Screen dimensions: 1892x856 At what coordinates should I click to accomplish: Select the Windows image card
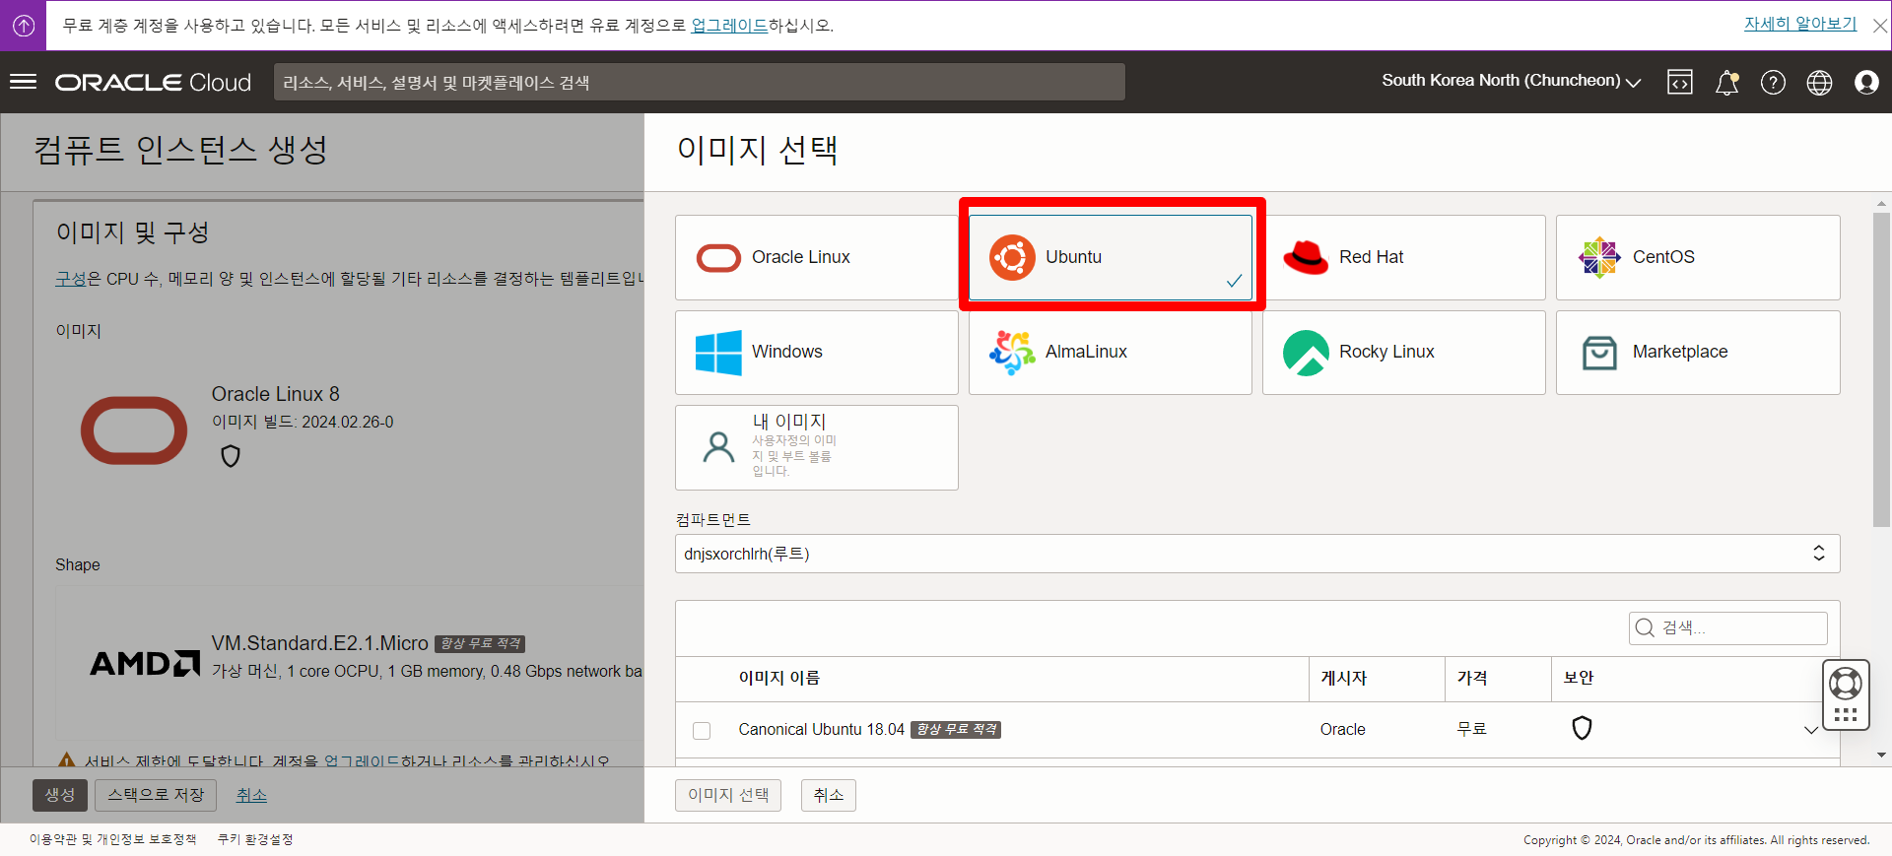(816, 353)
